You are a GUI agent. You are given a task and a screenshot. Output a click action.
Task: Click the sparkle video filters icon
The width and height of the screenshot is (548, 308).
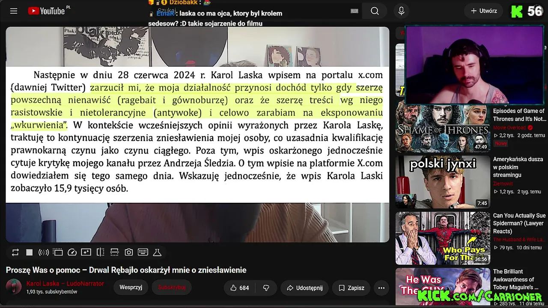coord(86,252)
